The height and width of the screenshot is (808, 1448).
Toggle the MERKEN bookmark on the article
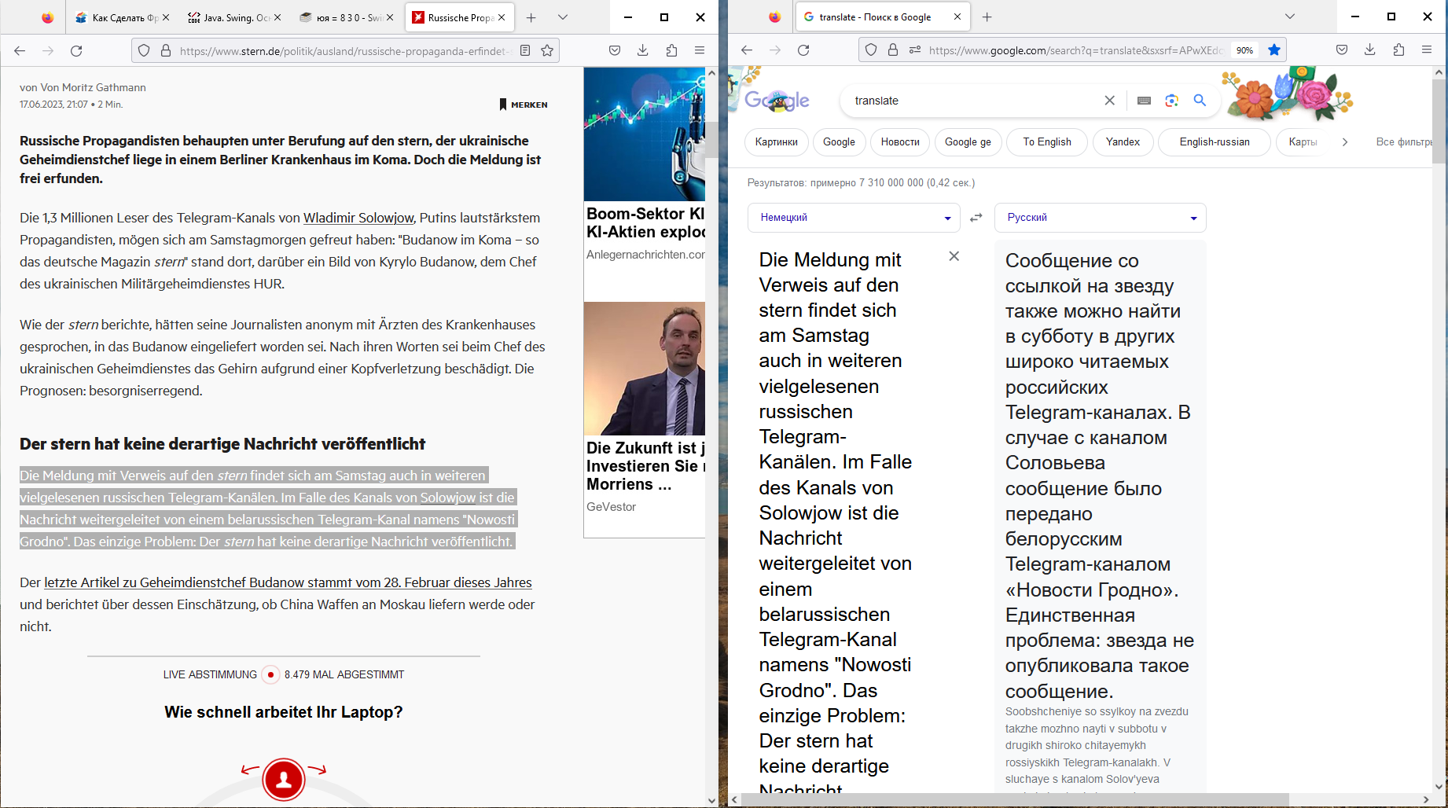click(524, 105)
